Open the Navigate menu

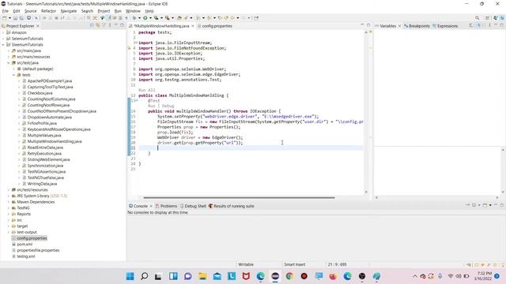[x=69, y=11]
